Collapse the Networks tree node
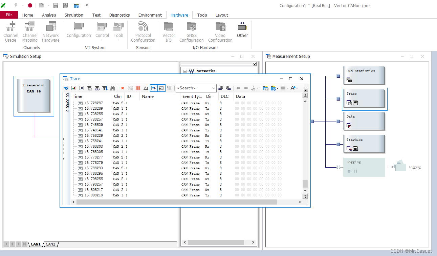 click(185, 71)
